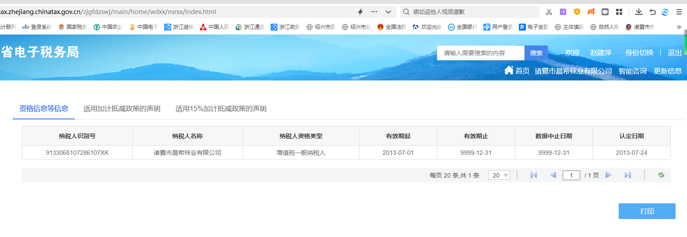
Task: Click the site search input field
Action: tap(480, 53)
